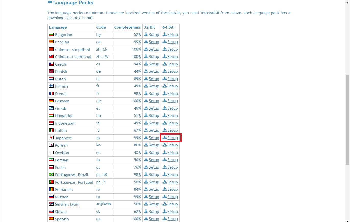
Task: Click the Spanish flag icon
Action: (x=51, y=219)
